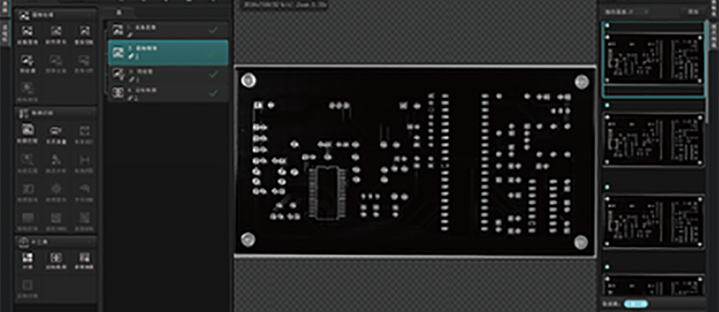Choose the third tool in the bottom toolbox section
719x312 pixels.
(84, 259)
